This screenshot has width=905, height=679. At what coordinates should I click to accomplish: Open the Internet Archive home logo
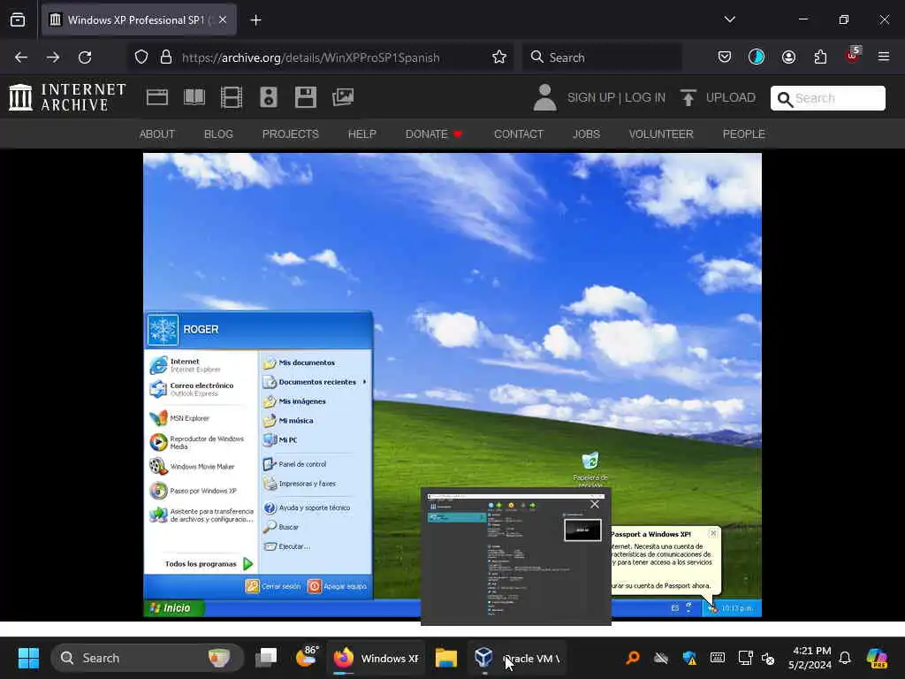pos(67,97)
